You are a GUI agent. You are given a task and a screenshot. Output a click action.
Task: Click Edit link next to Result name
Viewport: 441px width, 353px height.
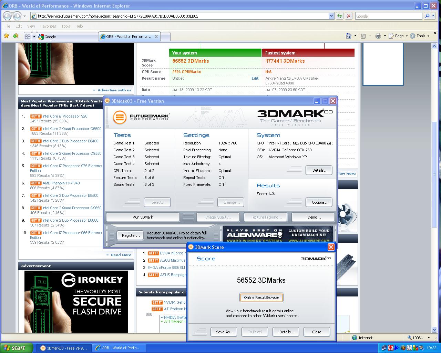click(x=255, y=78)
